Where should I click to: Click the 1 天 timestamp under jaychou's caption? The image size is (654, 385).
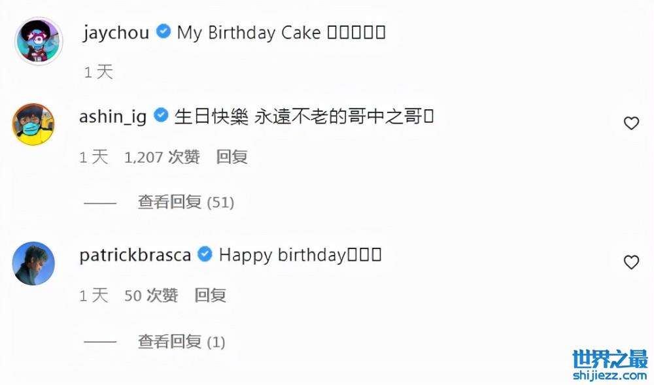click(99, 73)
